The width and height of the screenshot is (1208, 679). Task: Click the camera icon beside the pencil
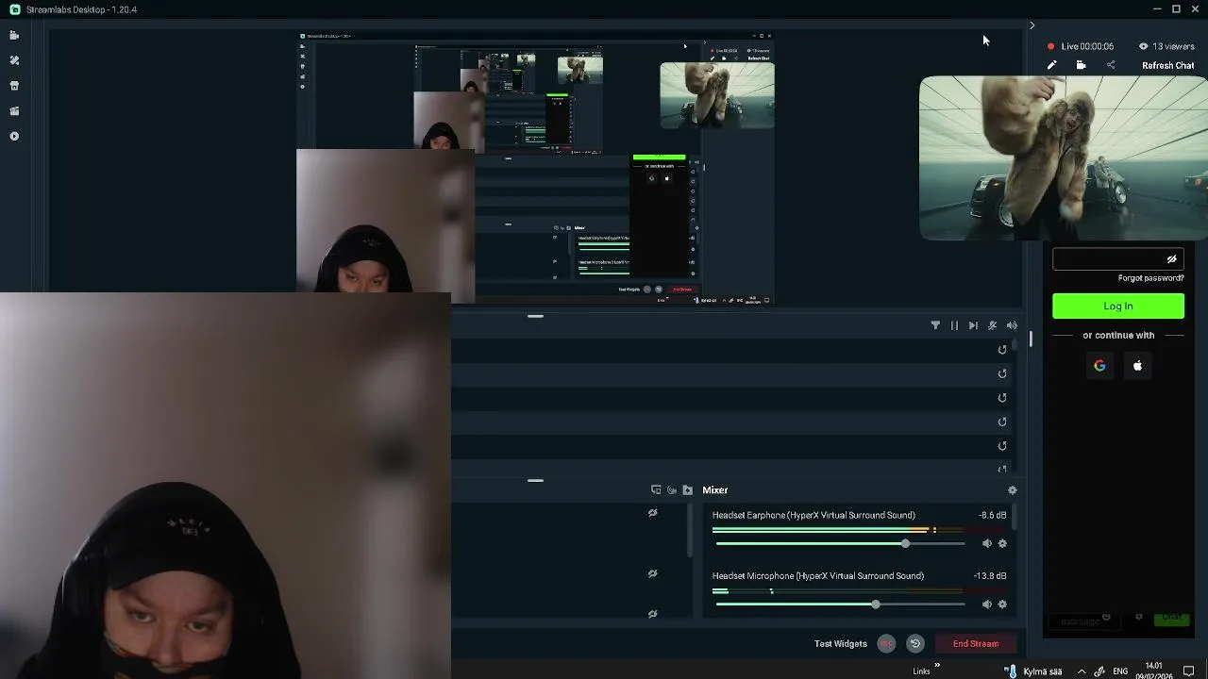pyautogui.click(x=1081, y=65)
